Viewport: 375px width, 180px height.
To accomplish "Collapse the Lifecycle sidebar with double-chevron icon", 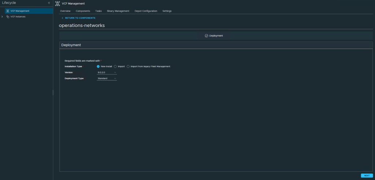I will pyautogui.click(x=49, y=3).
